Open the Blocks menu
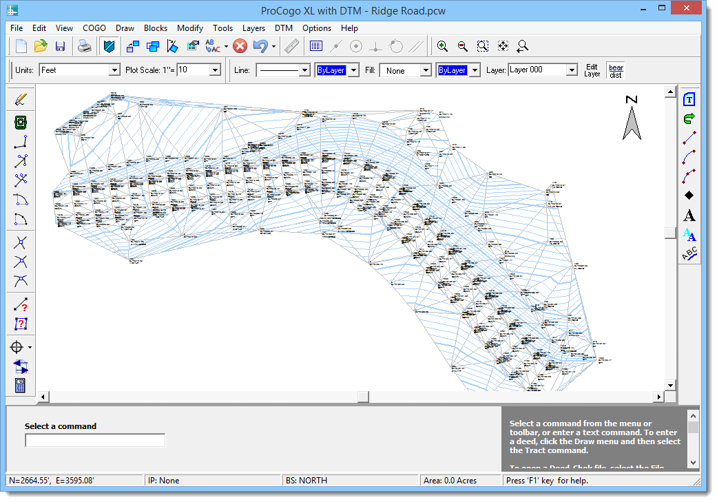 156,28
